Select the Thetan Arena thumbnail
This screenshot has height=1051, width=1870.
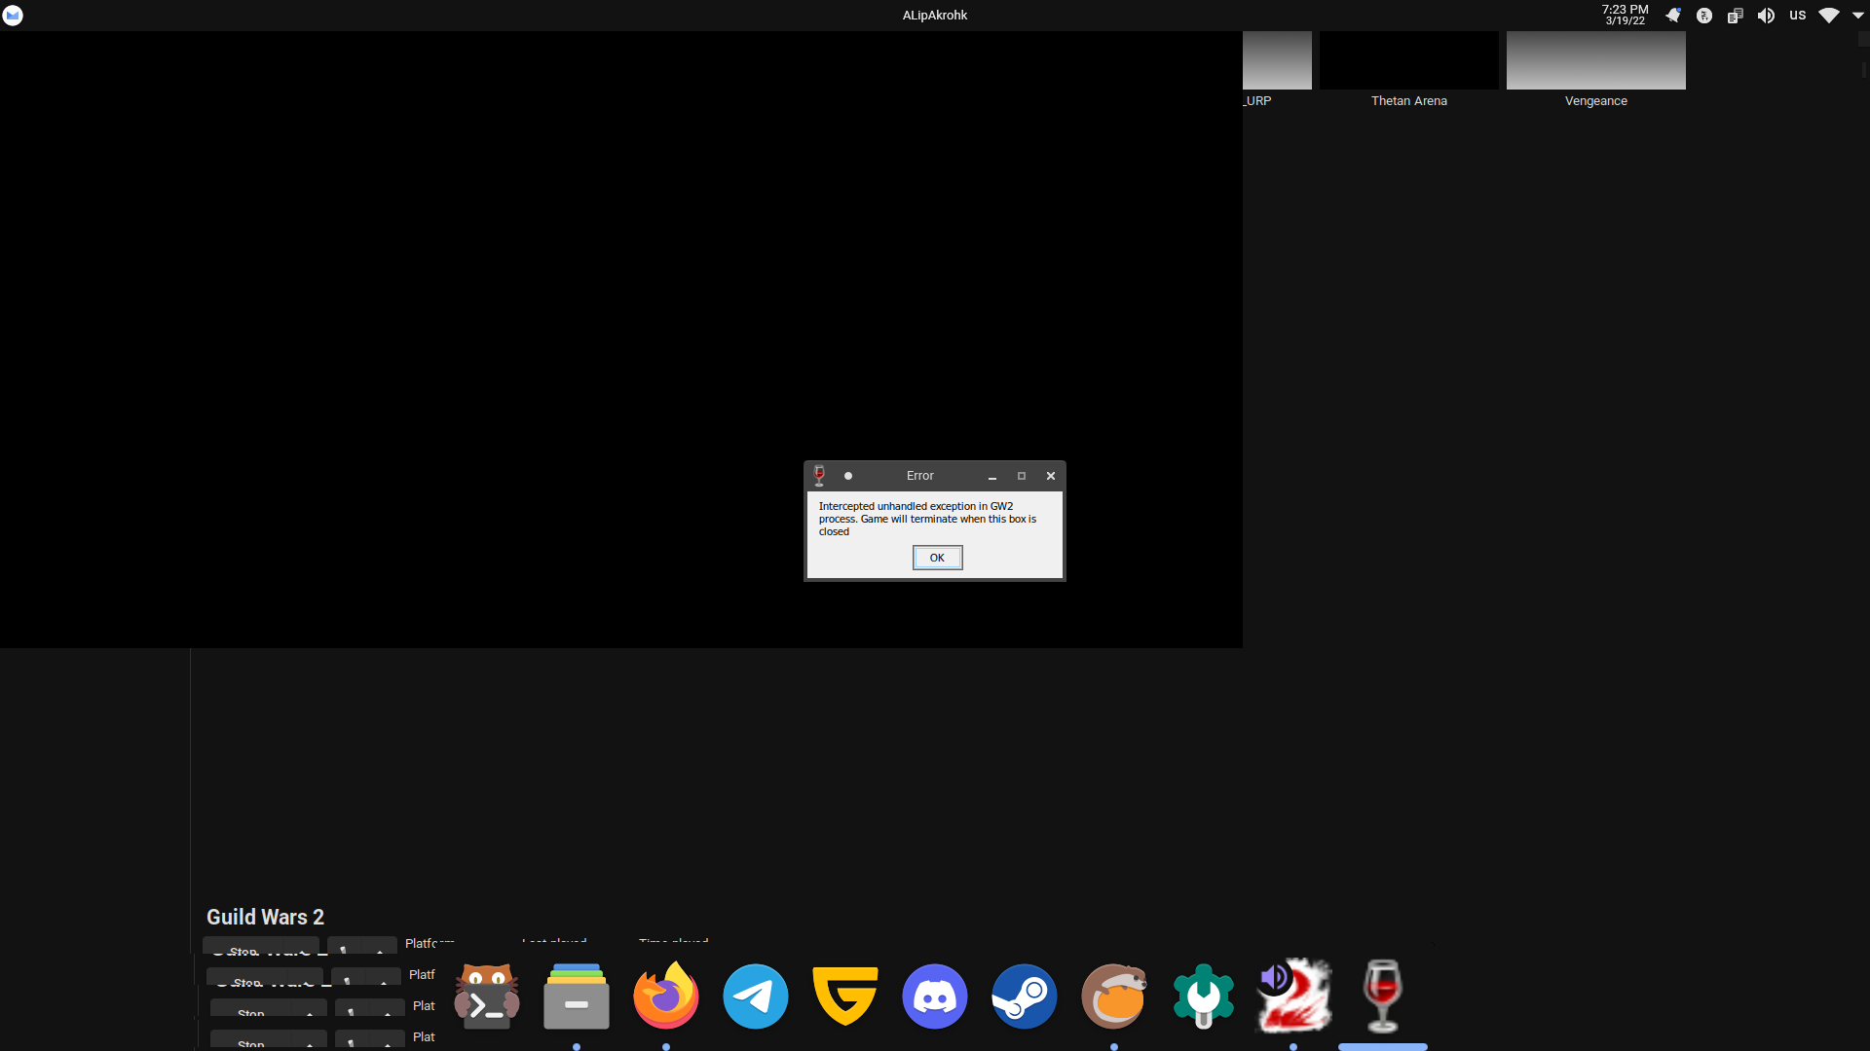click(1409, 60)
